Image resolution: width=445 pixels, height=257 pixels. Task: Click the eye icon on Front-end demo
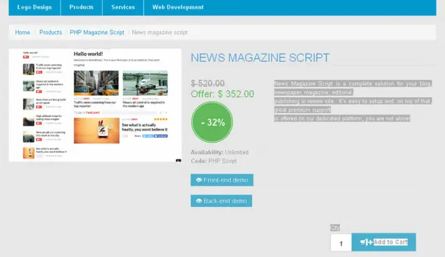199,180
